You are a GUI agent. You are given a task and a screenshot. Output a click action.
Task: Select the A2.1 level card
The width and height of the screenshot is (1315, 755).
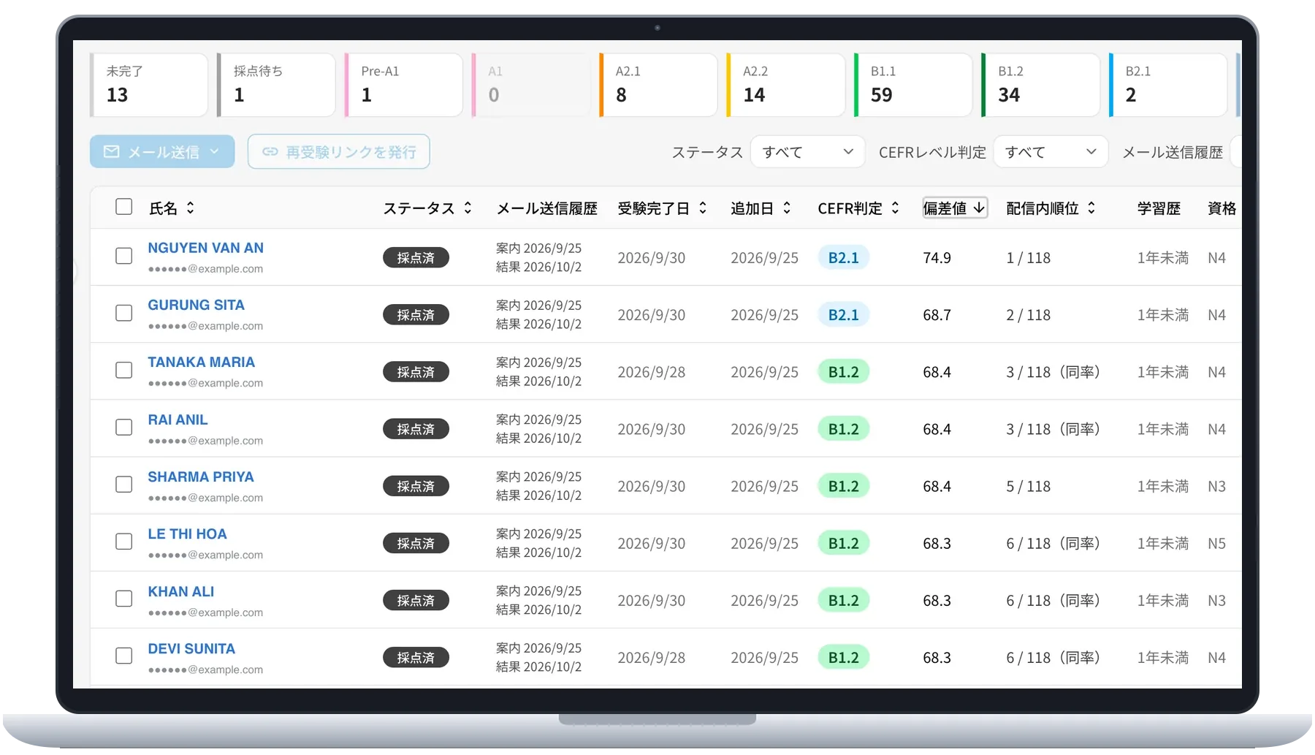click(x=658, y=85)
